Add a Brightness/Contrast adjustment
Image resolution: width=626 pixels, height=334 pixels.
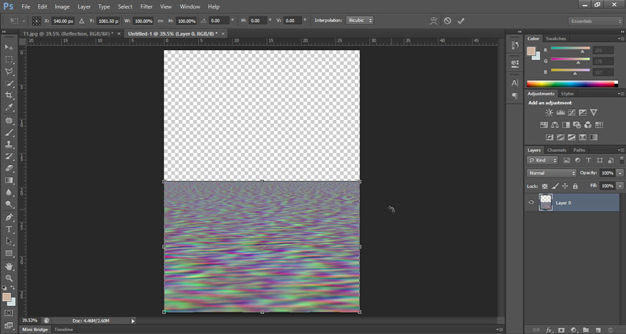[549, 113]
